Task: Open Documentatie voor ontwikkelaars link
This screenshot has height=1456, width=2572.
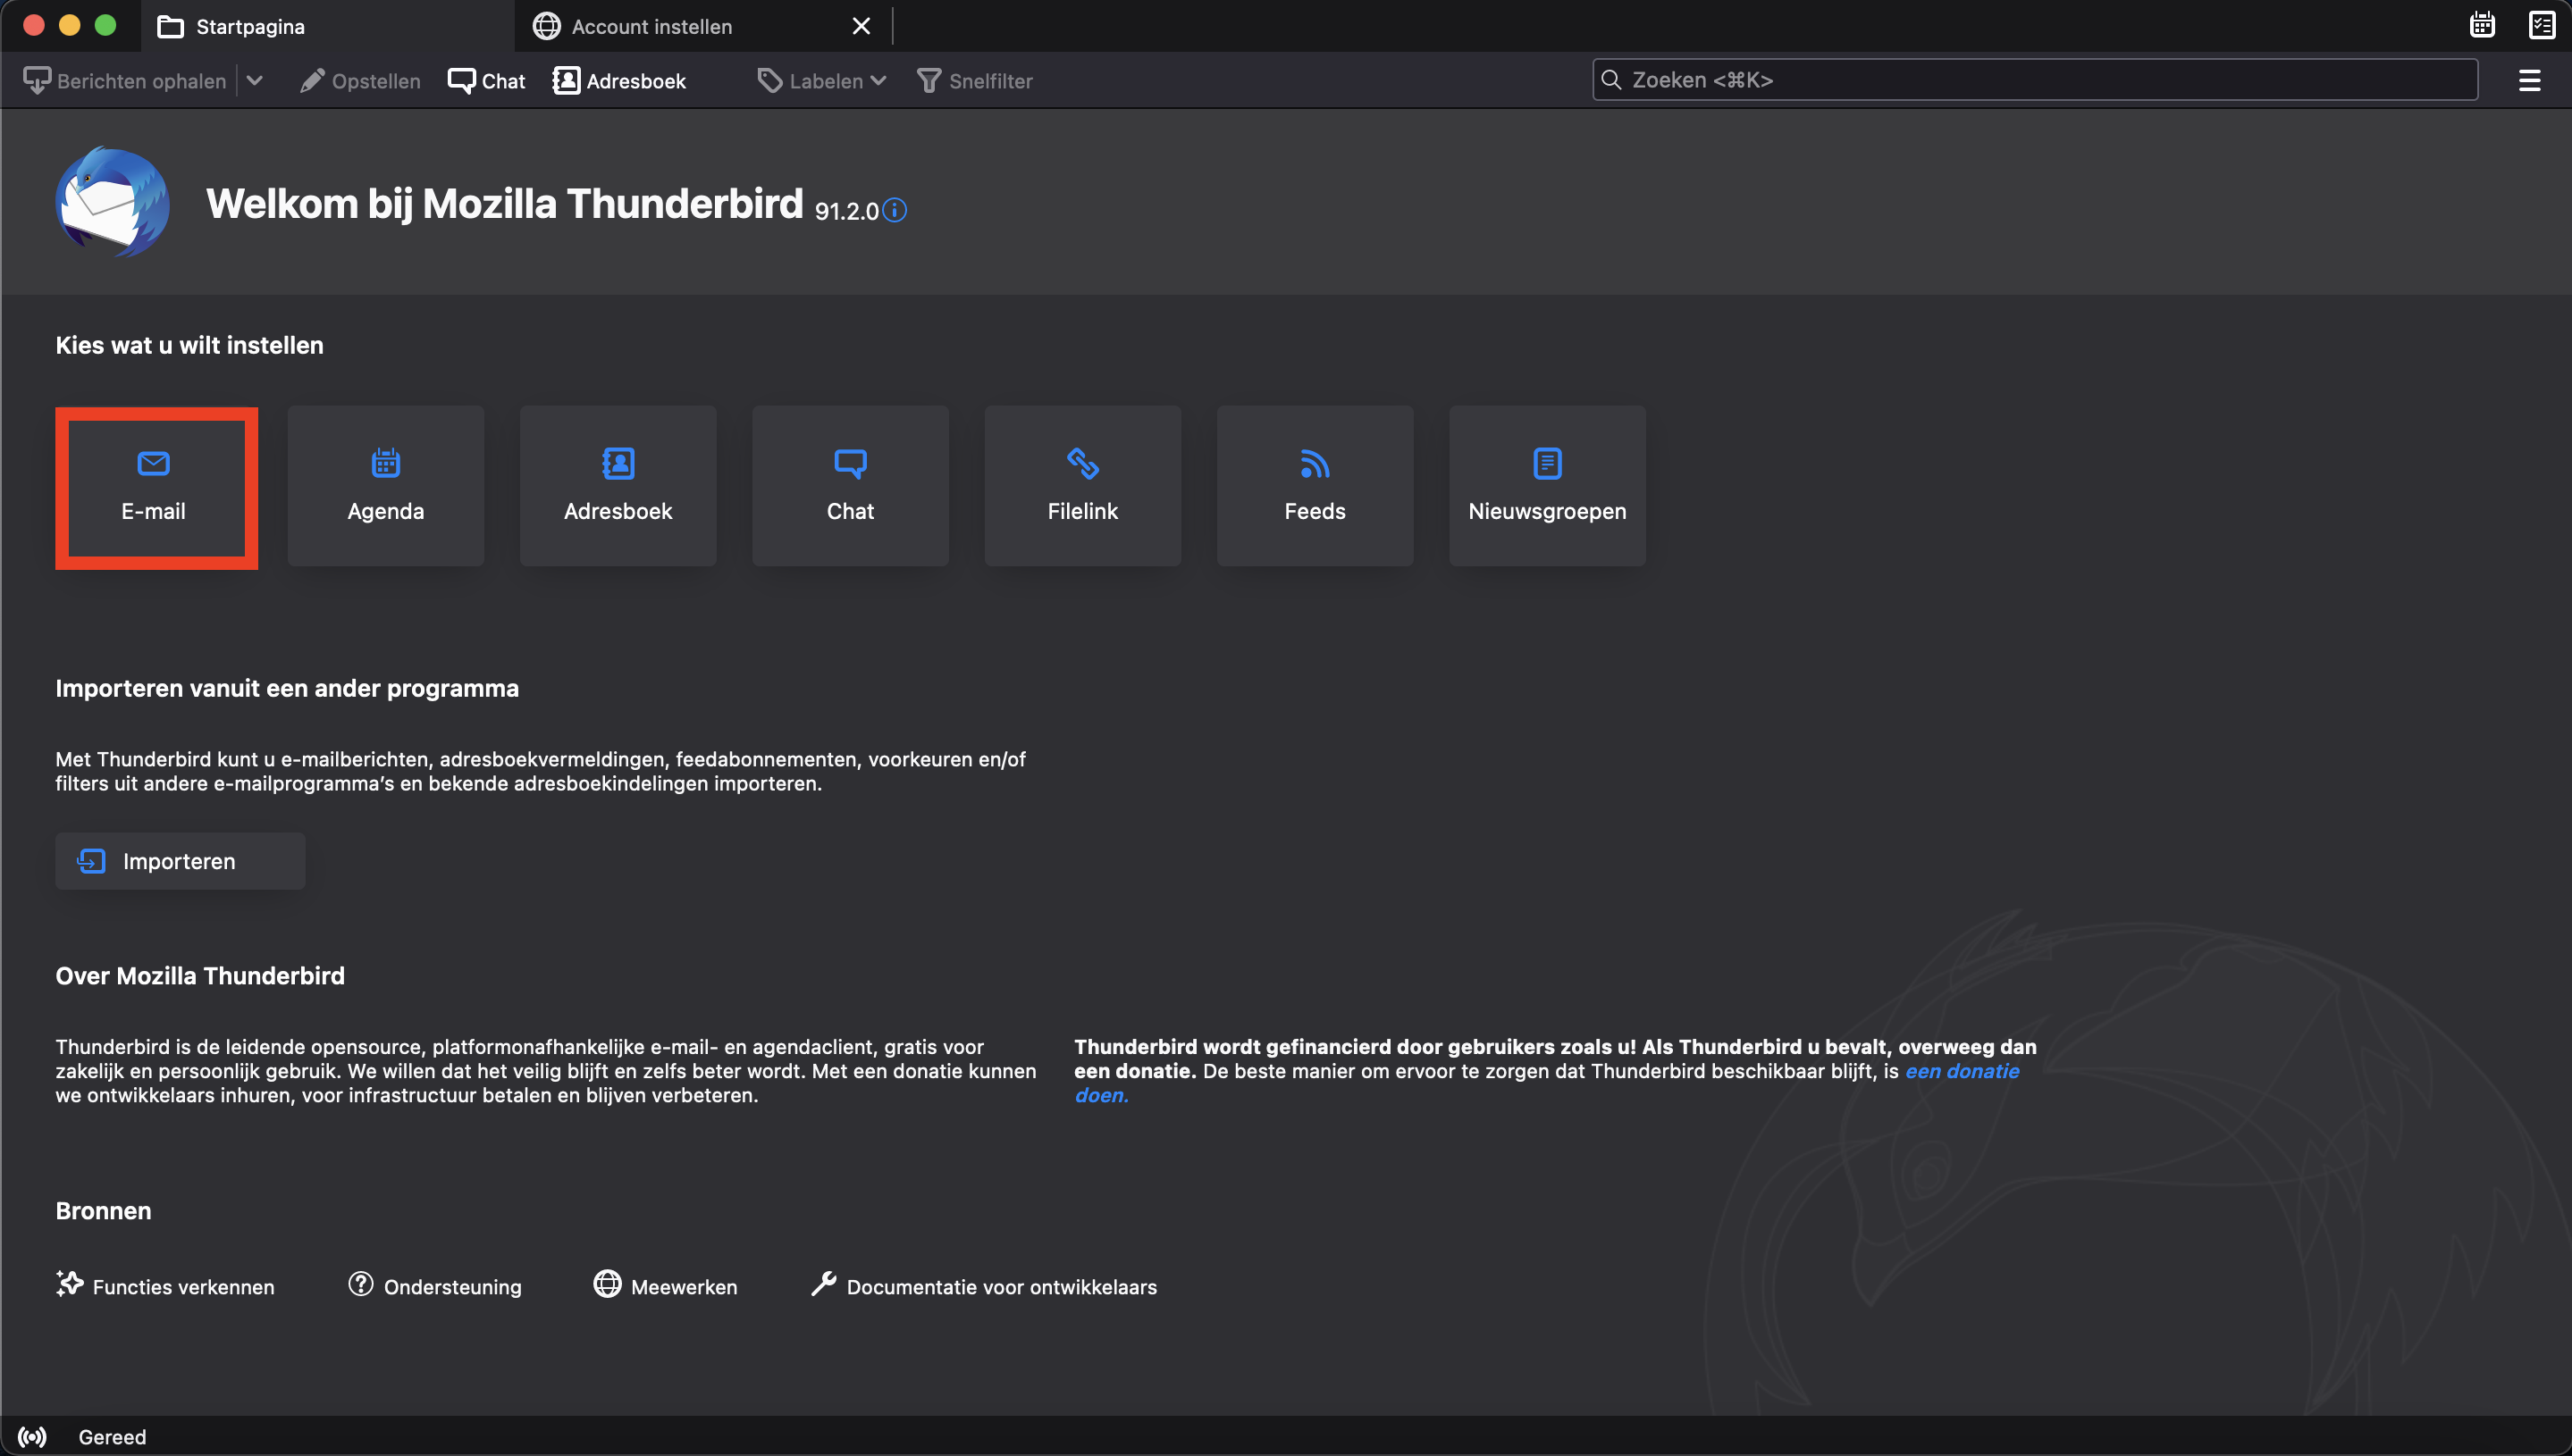Action: pyautogui.click(x=983, y=1286)
